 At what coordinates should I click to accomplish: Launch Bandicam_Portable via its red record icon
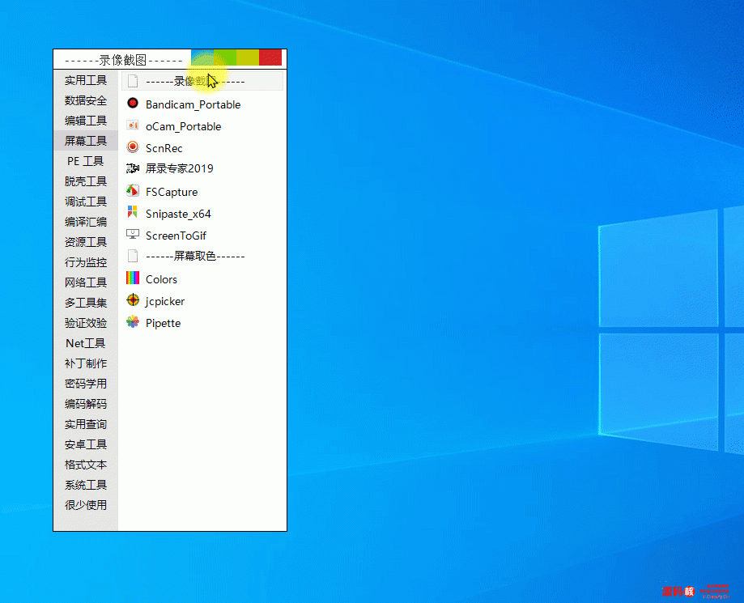(133, 103)
